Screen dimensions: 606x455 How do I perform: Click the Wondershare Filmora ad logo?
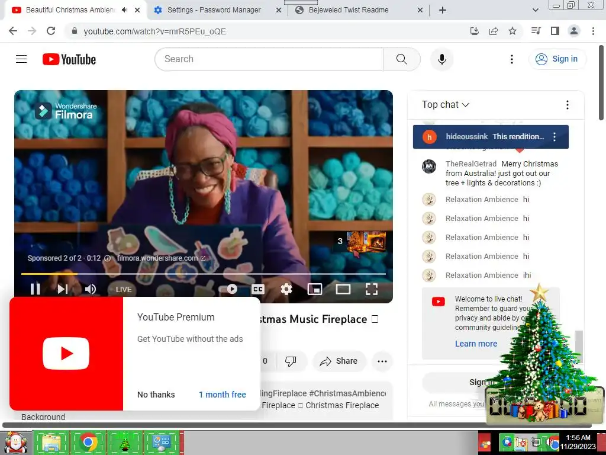(66, 111)
